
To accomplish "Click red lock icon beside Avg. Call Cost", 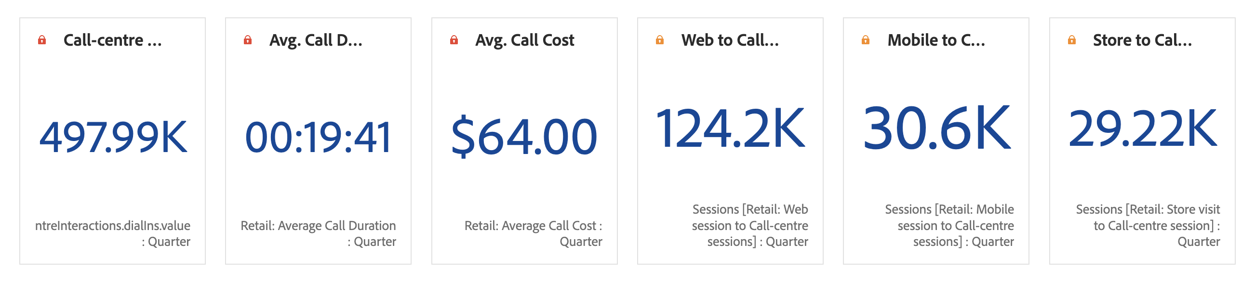I will click(454, 40).
